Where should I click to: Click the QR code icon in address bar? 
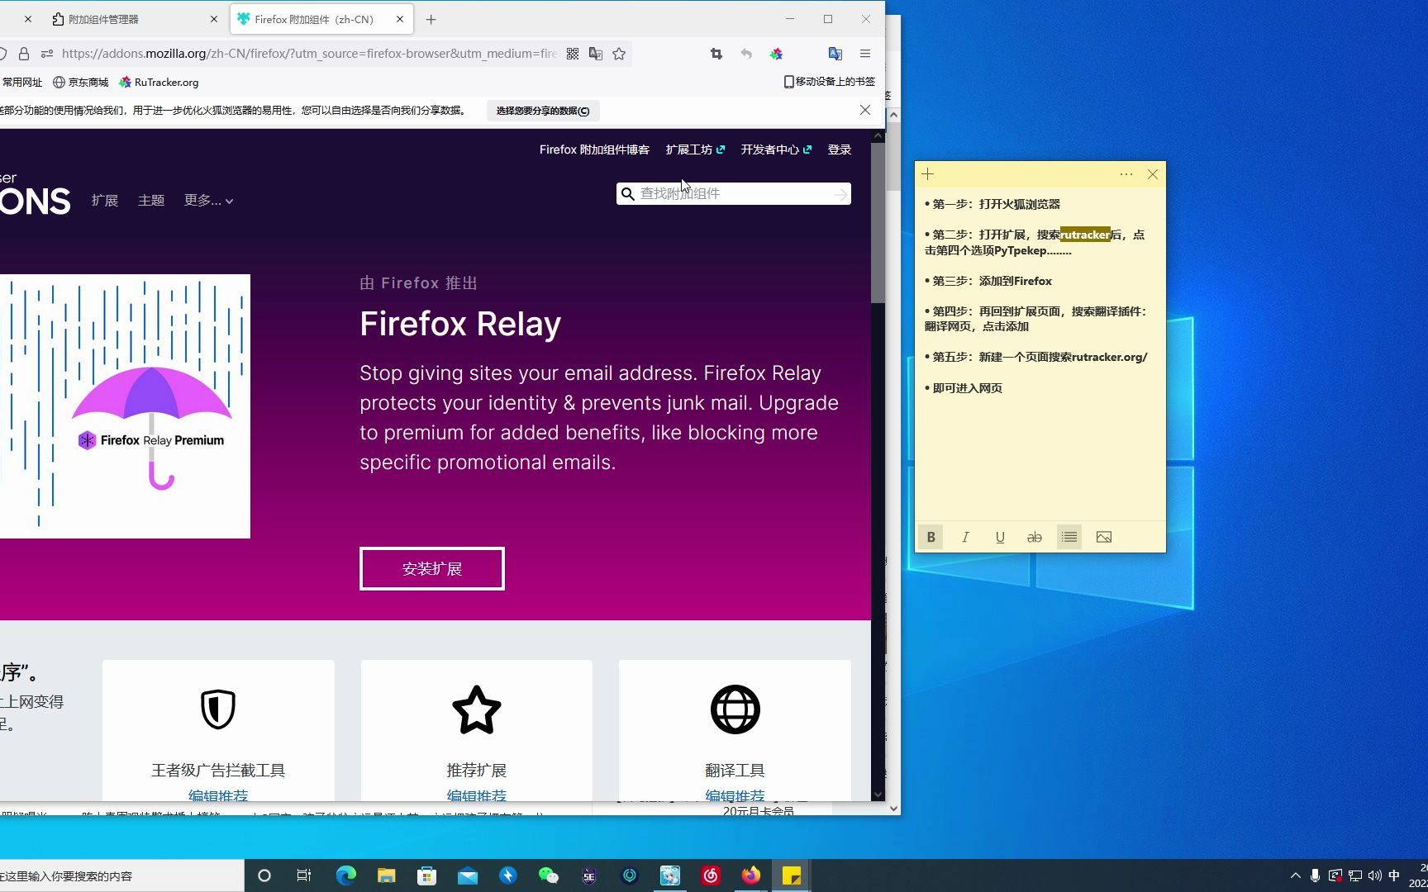click(573, 54)
